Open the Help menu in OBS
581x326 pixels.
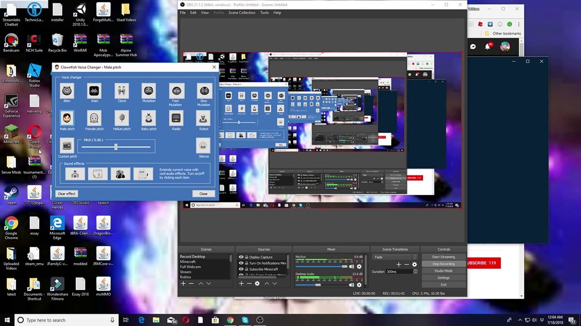tap(277, 13)
